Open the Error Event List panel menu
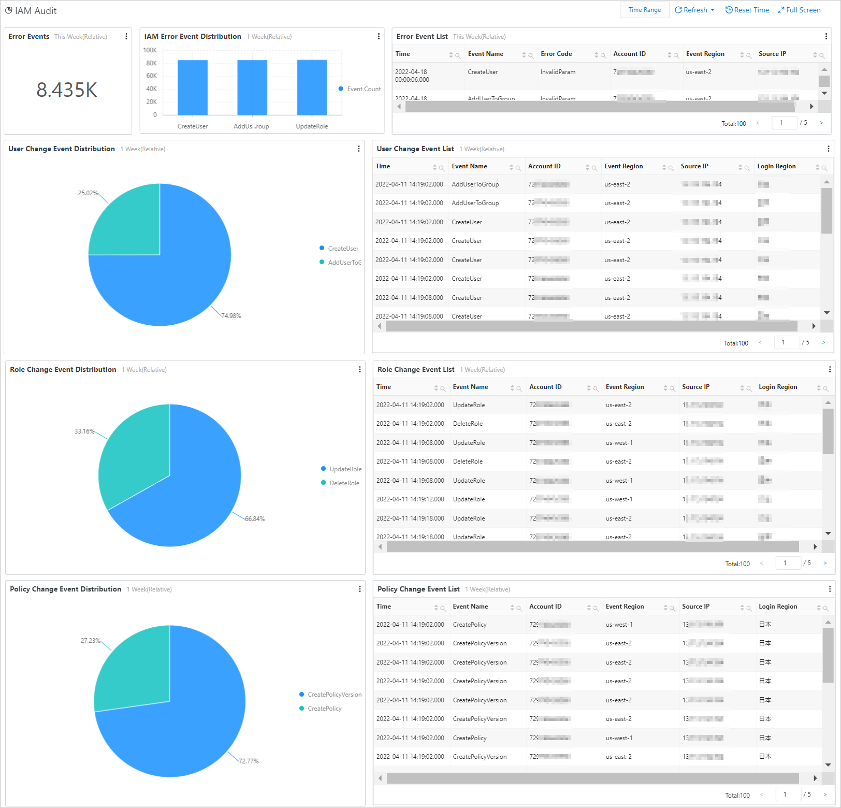 click(x=825, y=36)
